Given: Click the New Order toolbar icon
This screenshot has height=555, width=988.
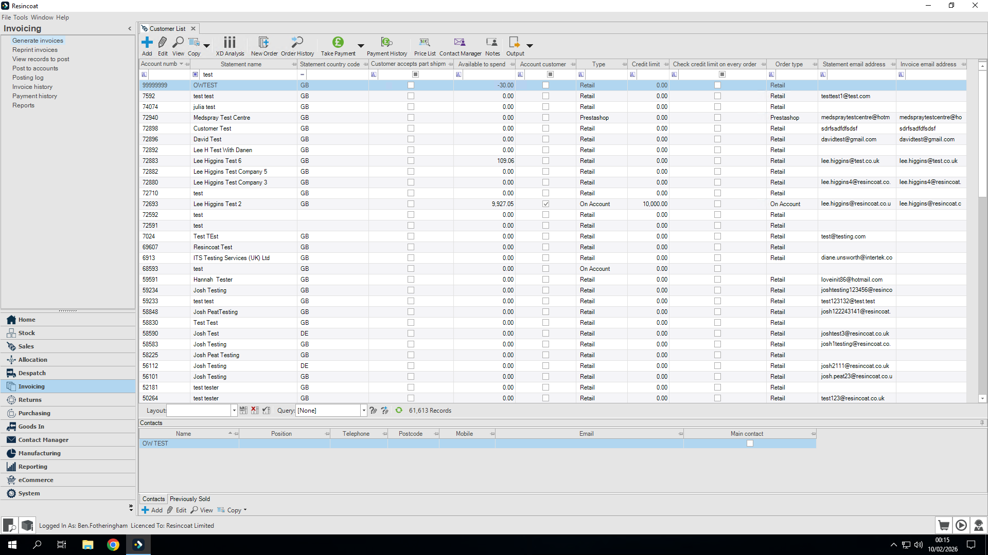Looking at the screenshot, I should point(264,43).
